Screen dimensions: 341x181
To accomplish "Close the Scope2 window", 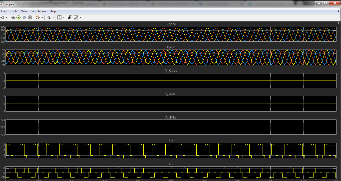I will coord(335,3).
